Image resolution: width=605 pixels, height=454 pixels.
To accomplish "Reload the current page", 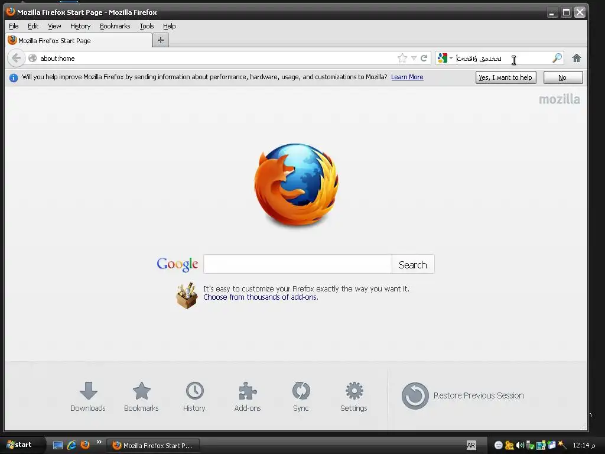I will tap(424, 59).
